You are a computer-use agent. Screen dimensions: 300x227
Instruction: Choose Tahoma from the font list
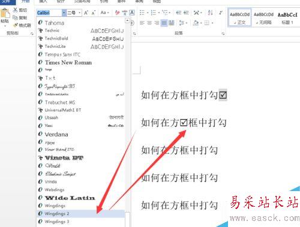pyautogui.click(x=81, y=23)
